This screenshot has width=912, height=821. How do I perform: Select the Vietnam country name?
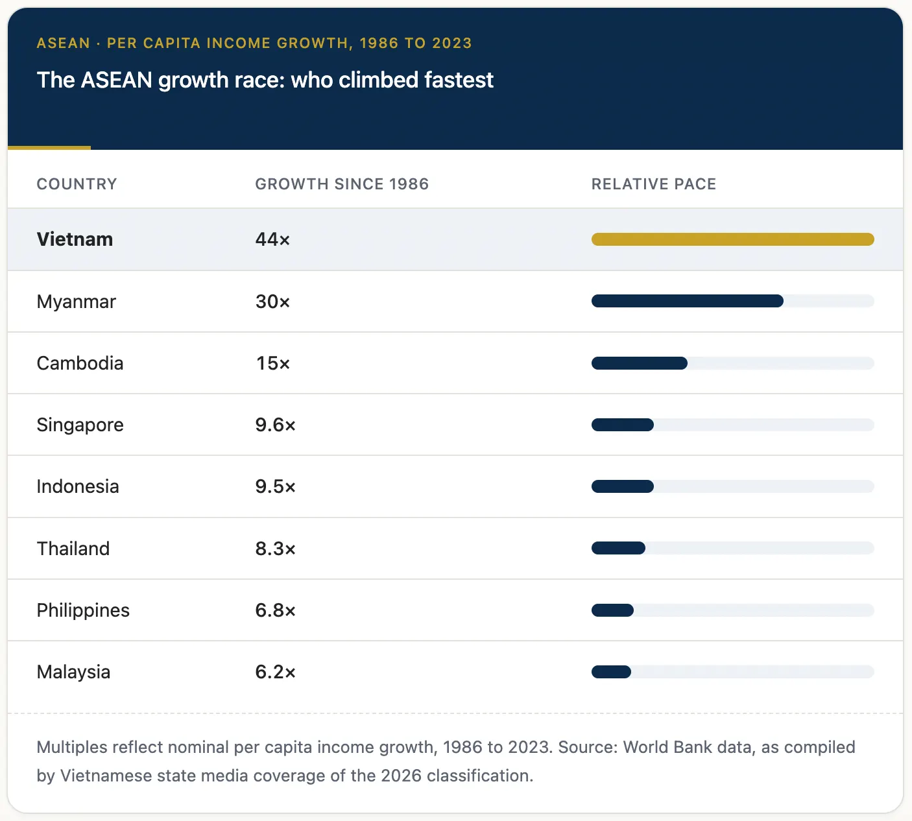75,239
